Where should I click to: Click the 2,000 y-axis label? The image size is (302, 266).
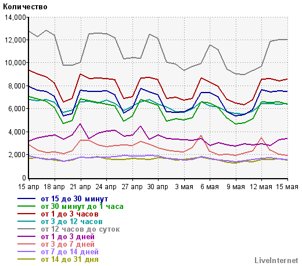click(17, 155)
